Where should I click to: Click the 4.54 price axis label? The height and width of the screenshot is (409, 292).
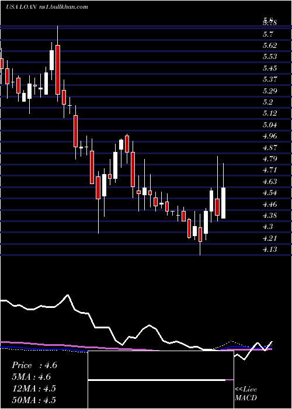pos(270,193)
